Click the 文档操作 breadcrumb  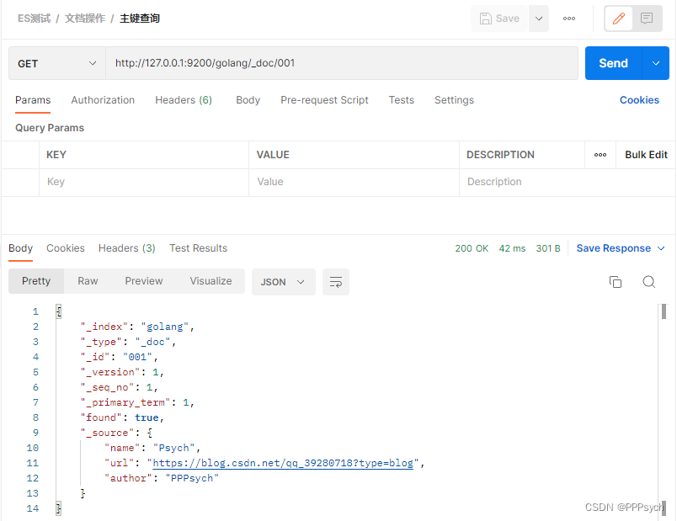pyautogui.click(x=85, y=19)
